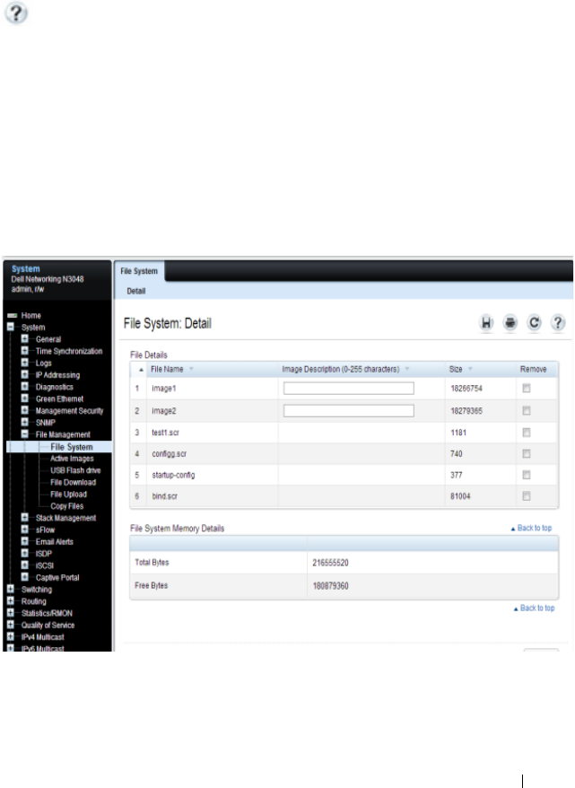Expand the Management Security node
The width and height of the screenshot is (575, 788).
point(24,410)
